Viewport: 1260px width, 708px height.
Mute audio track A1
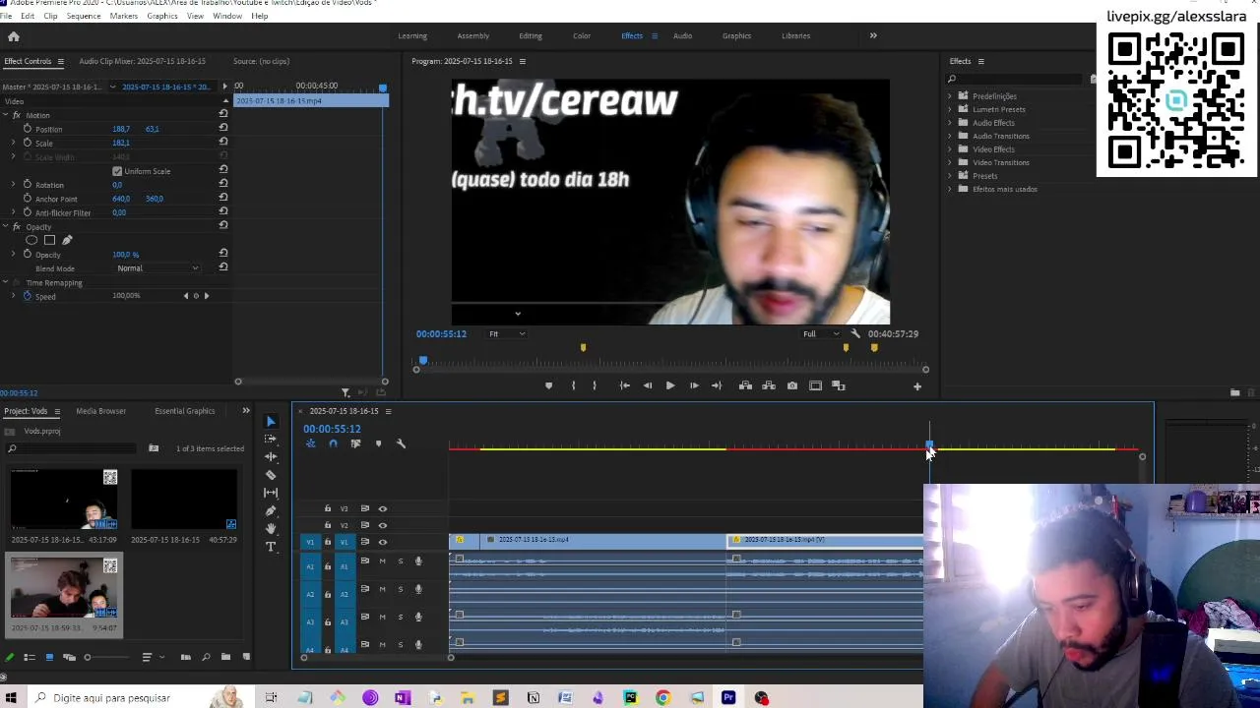point(382,561)
